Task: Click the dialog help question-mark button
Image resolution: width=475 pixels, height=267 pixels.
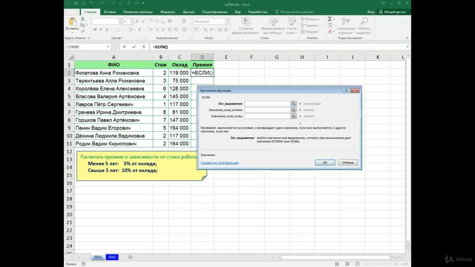Action: (346, 90)
